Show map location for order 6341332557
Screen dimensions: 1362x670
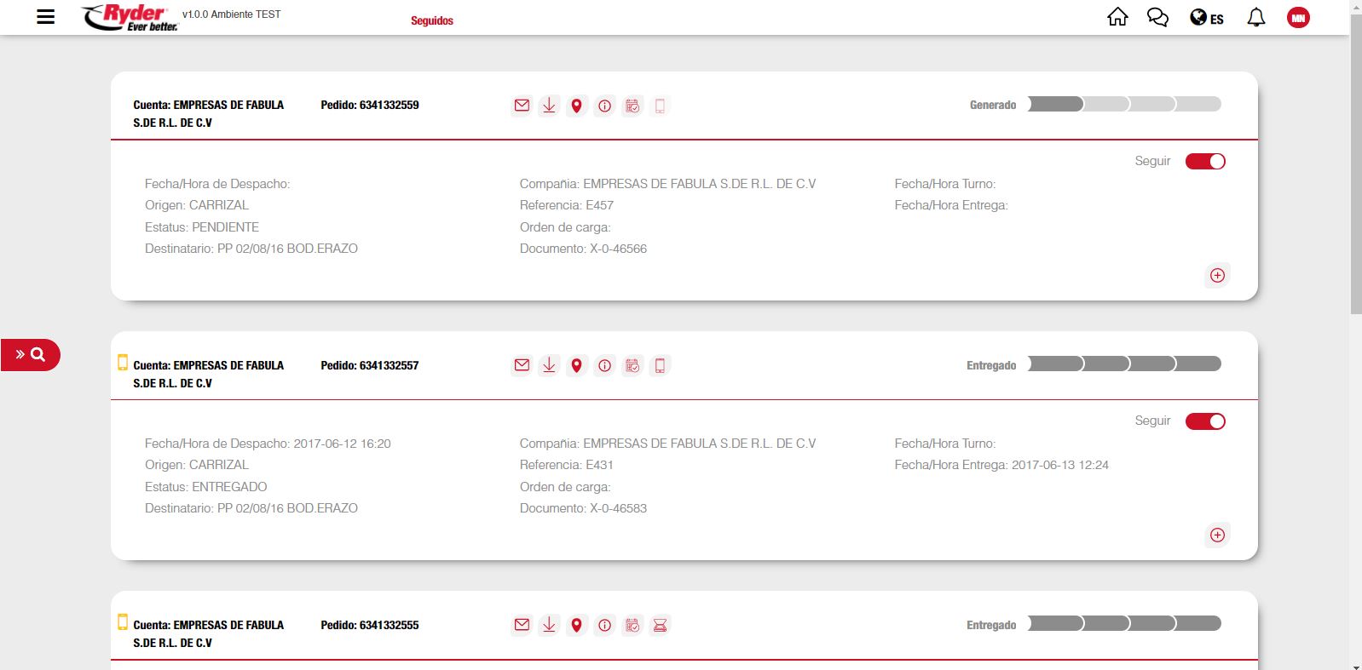[x=577, y=365]
